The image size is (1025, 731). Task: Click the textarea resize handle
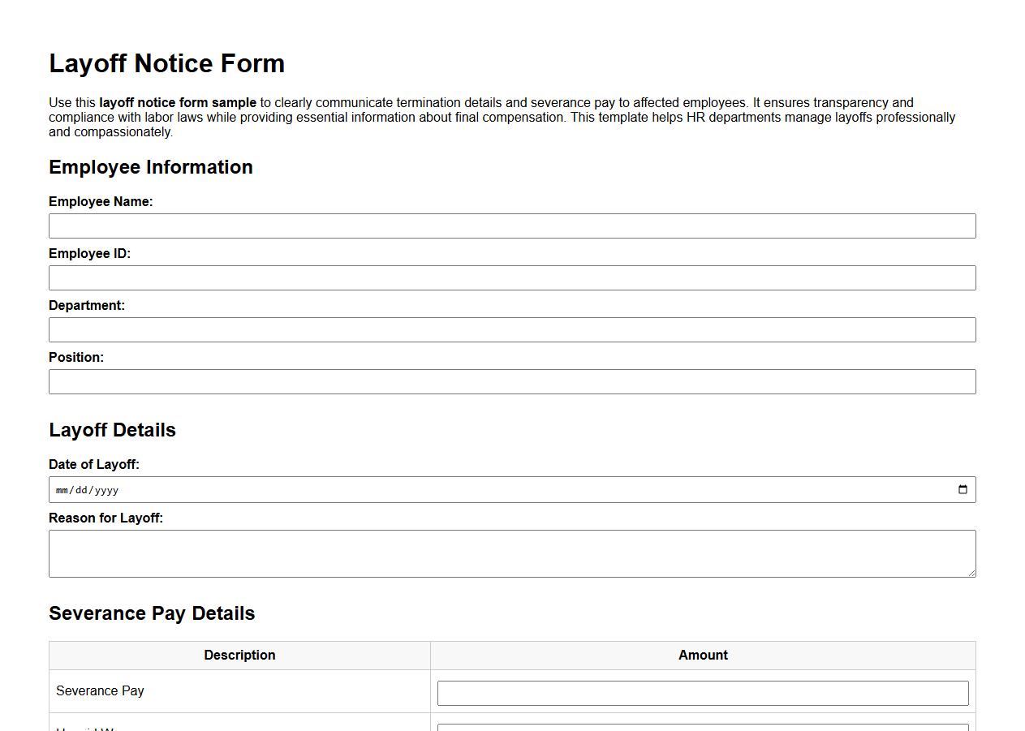[x=972, y=574]
